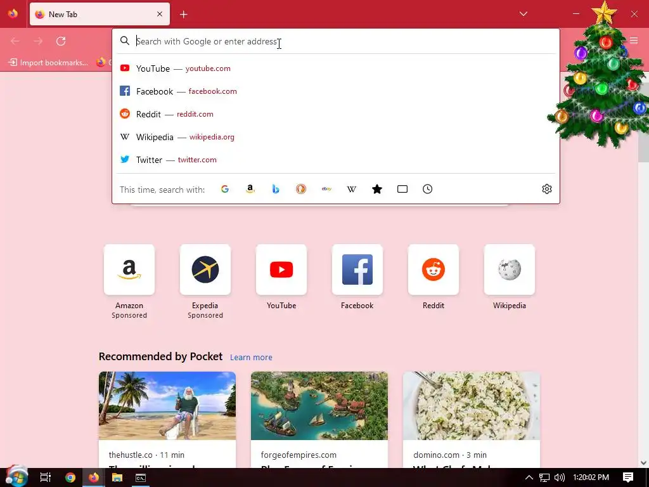This screenshot has width=649, height=487.
Task: Click Learn more link beside Pocket
Action: pyautogui.click(x=251, y=358)
